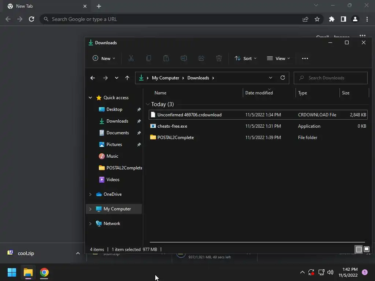Click the Share icon in Explorer toolbar
Screen dimensions: 375x281
tap(201, 58)
